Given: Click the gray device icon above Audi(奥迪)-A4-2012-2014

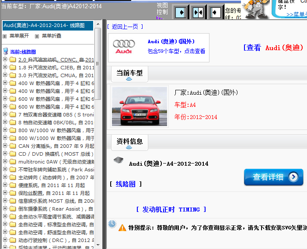Looking at the screenshot, I should point(119,160).
